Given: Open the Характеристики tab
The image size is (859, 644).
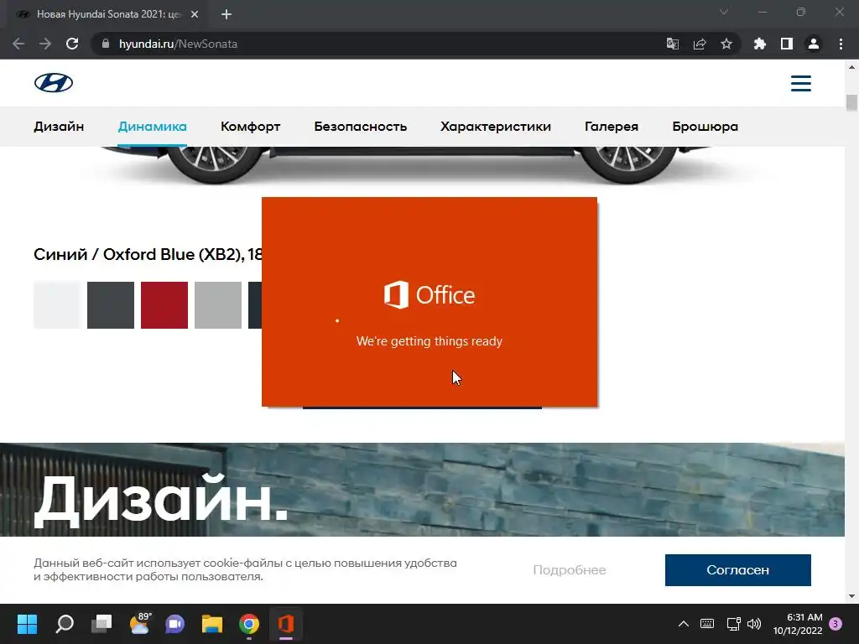Looking at the screenshot, I should 496,127.
